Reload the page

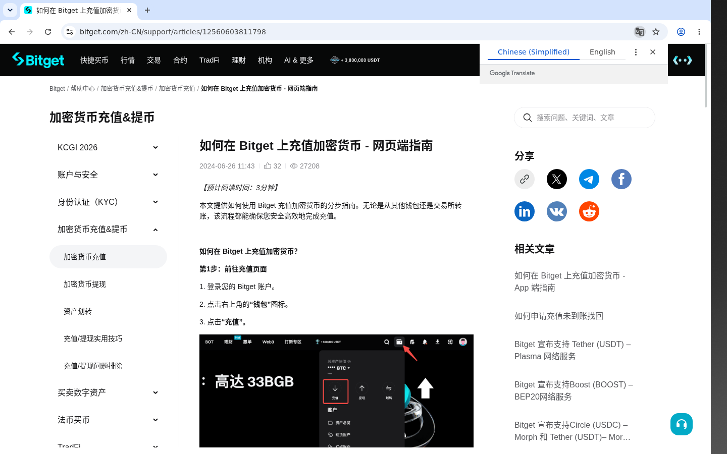[48, 32]
